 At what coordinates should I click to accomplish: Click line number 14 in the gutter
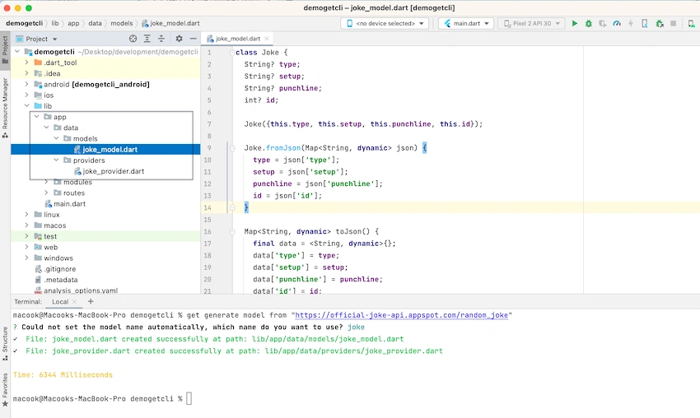(208, 207)
